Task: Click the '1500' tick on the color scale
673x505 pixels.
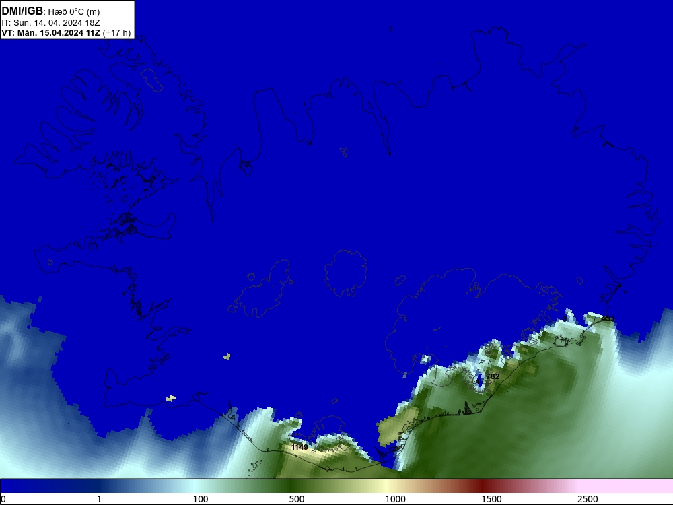Action: [x=491, y=498]
